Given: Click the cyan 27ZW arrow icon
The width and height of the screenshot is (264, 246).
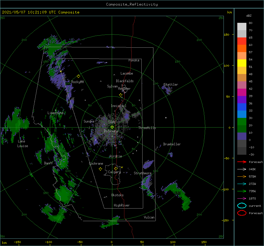Looking at the screenshot, I should (242, 184).
